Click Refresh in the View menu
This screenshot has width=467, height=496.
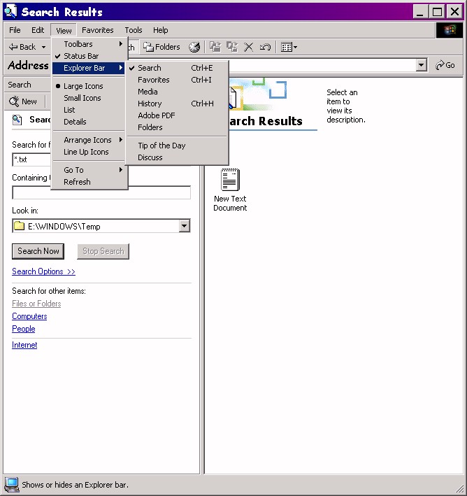pos(89,182)
